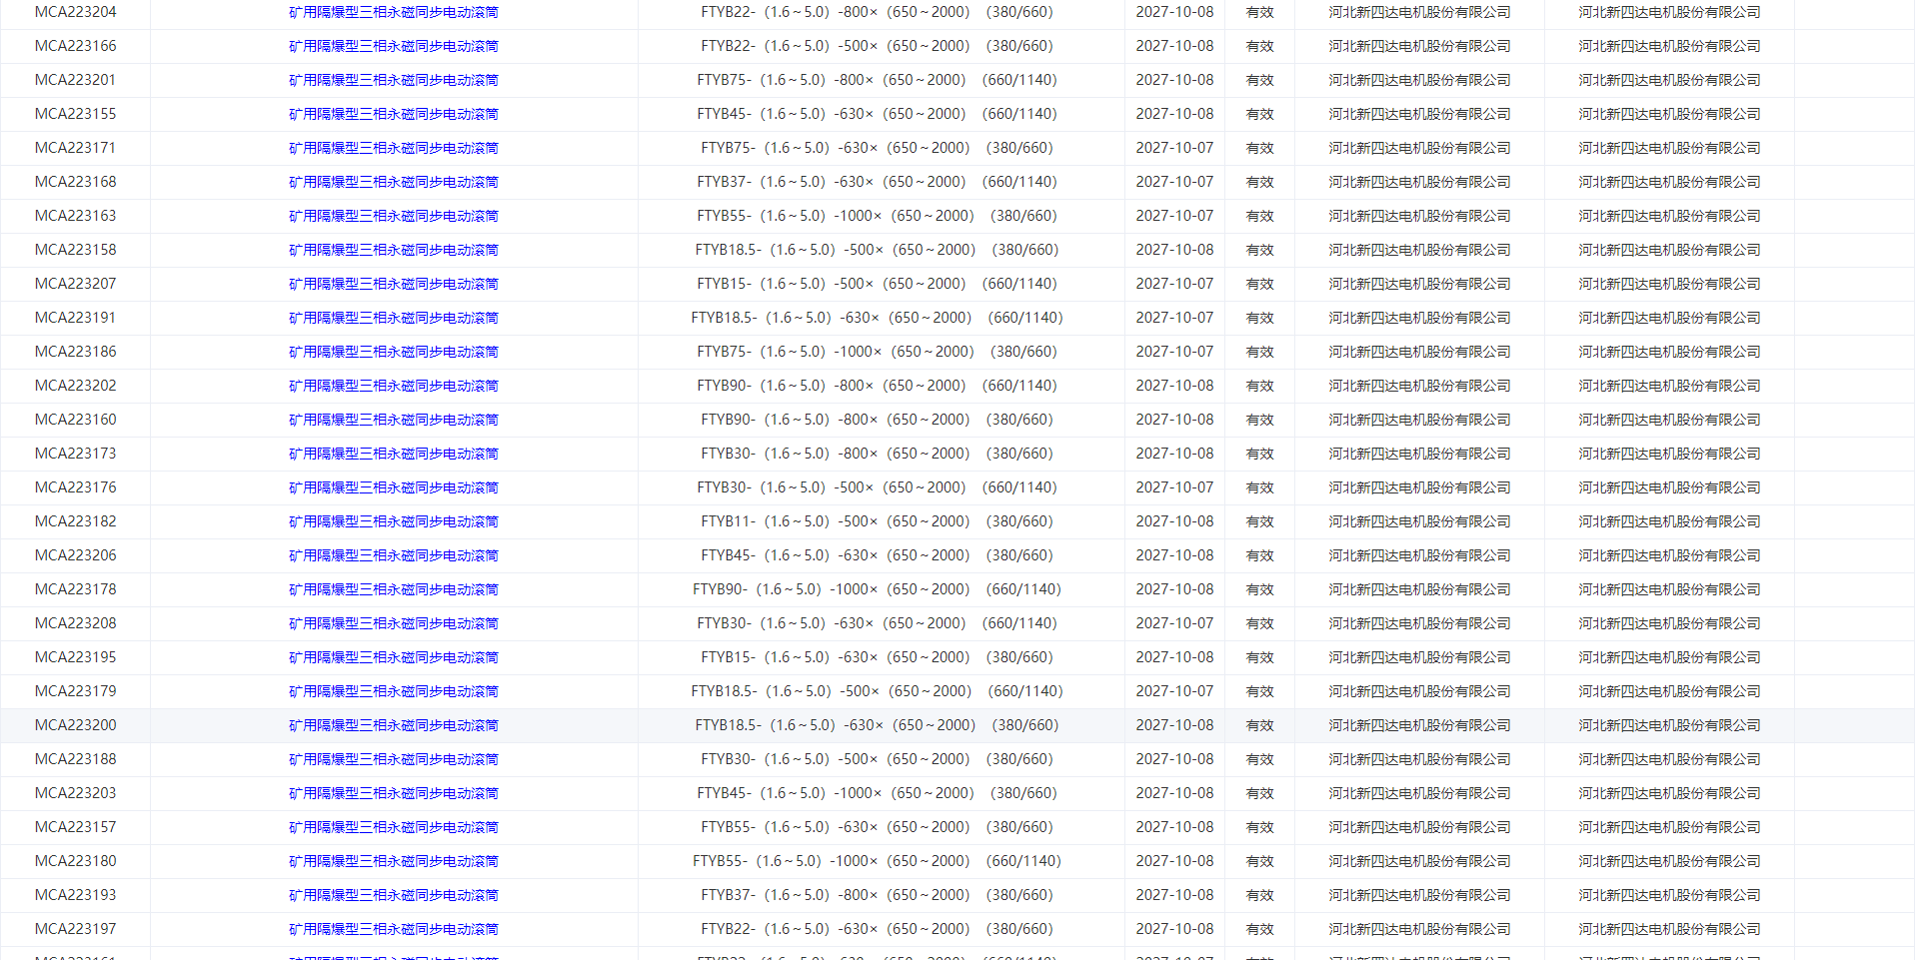1915x960 pixels.
Task: Open product name link for MCA223204
Action: click(393, 12)
